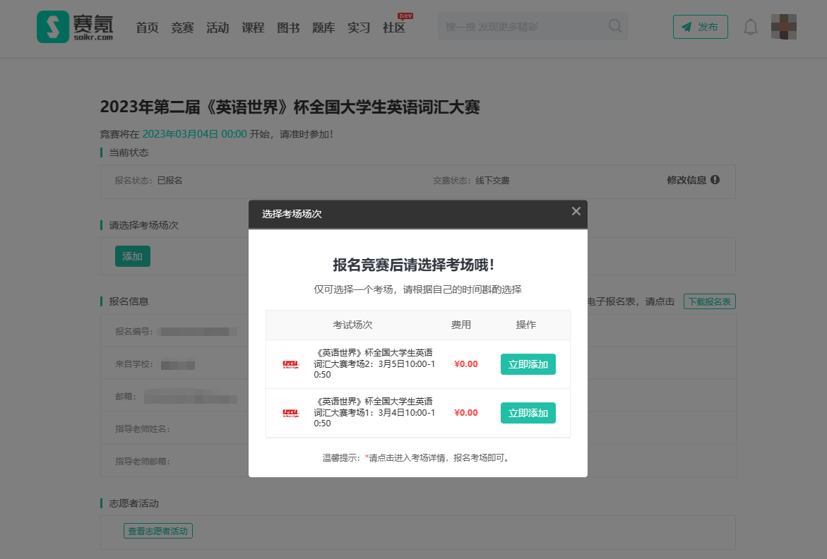The width and height of the screenshot is (827, 559).
Task: Open the 课程 navigation item
Action: pos(253,28)
